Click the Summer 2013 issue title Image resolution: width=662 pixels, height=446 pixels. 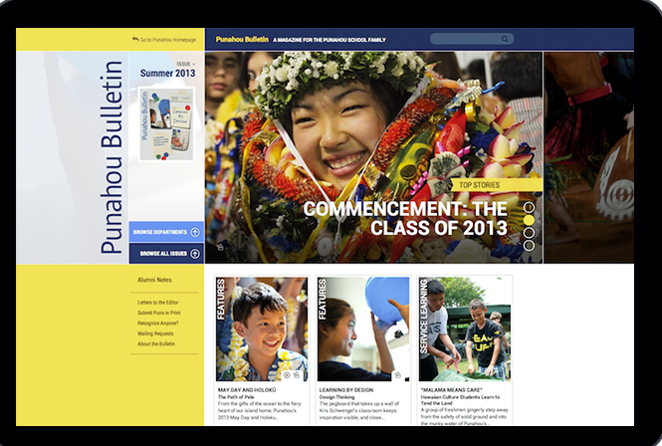(x=167, y=73)
